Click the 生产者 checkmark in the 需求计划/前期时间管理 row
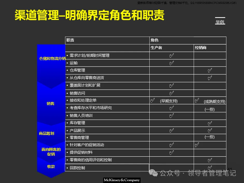Viewport: 244px width, 183px height. point(171,55)
